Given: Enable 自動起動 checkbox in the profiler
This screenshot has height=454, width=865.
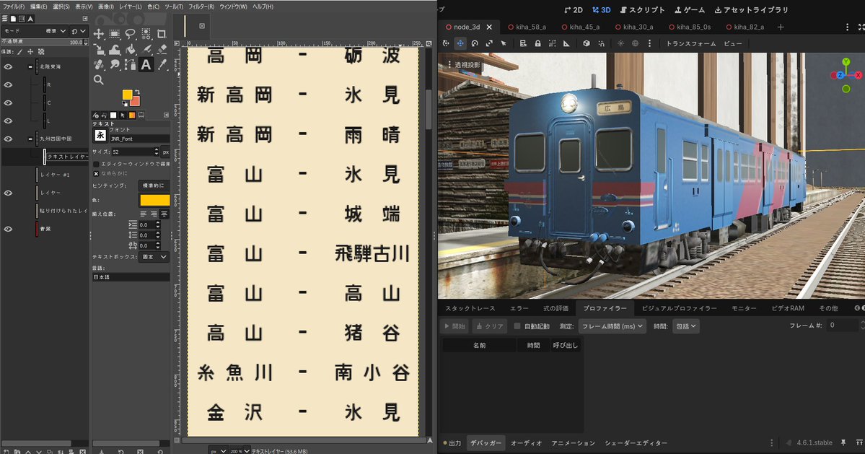Looking at the screenshot, I should point(517,326).
